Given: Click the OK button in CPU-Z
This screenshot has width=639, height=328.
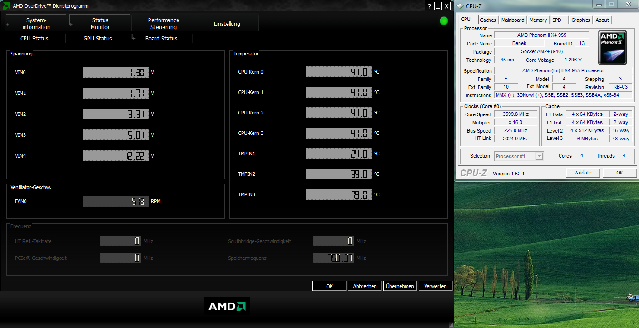Looking at the screenshot, I should 620,173.
